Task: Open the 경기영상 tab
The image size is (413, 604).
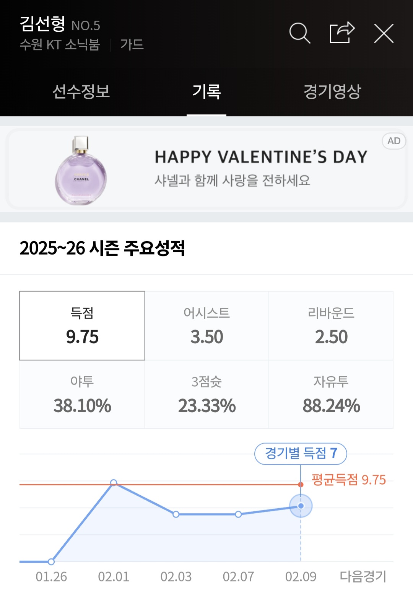Action: (x=332, y=91)
